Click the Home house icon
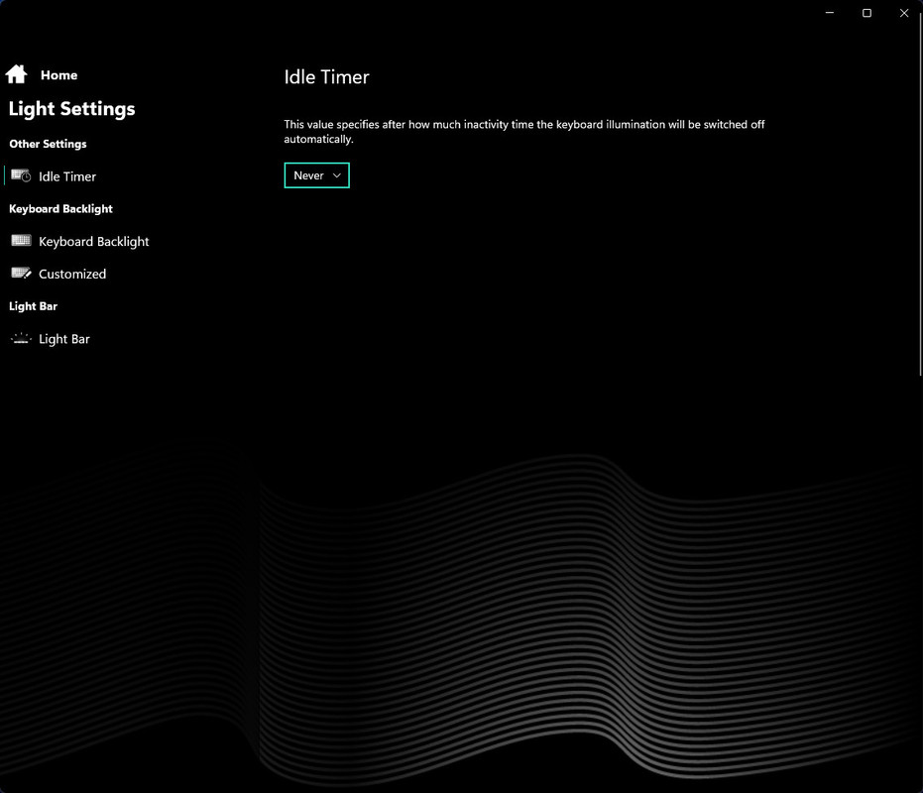This screenshot has width=923, height=793. 17,74
